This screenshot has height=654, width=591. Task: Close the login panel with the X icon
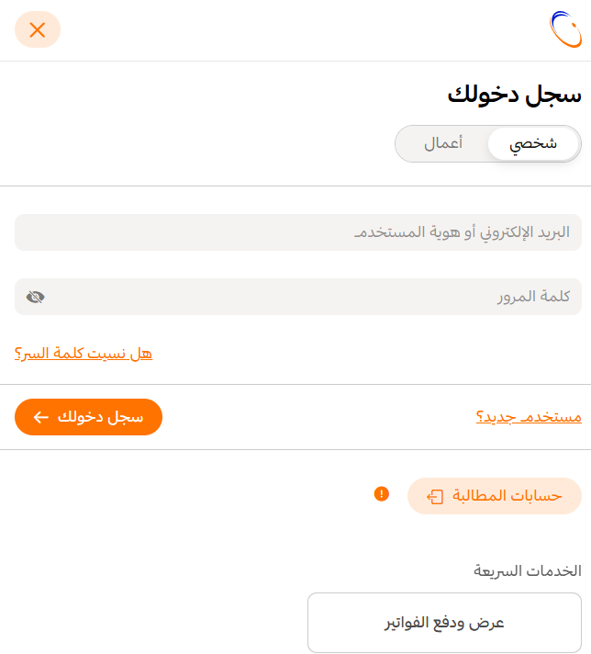pyautogui.click(x=38, y=29)
